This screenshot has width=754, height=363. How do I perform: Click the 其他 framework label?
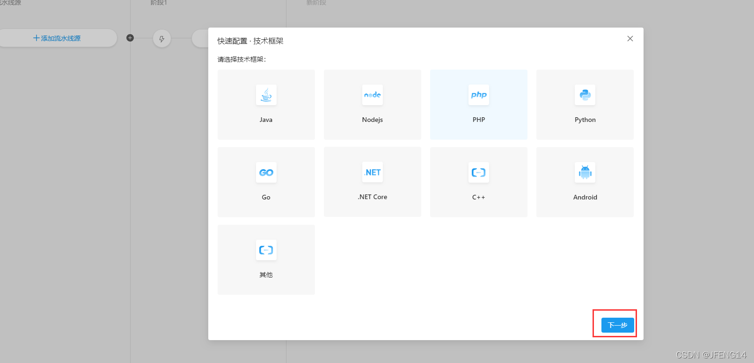tap(266, 275)
